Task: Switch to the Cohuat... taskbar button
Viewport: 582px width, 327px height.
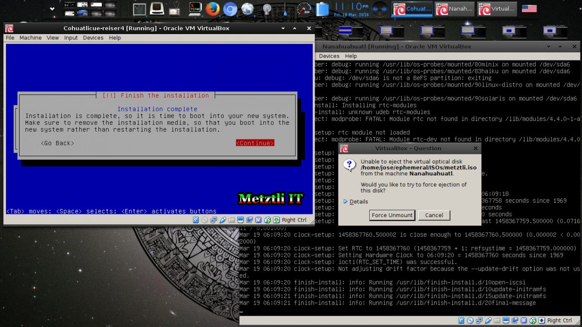Action: tap(412, 9)
